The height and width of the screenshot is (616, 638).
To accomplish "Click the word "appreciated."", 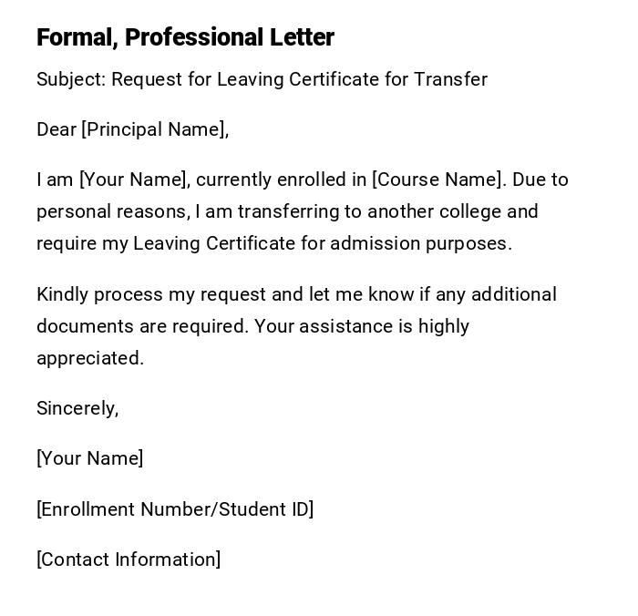I will pyautogui.click(x=90, y=358).
